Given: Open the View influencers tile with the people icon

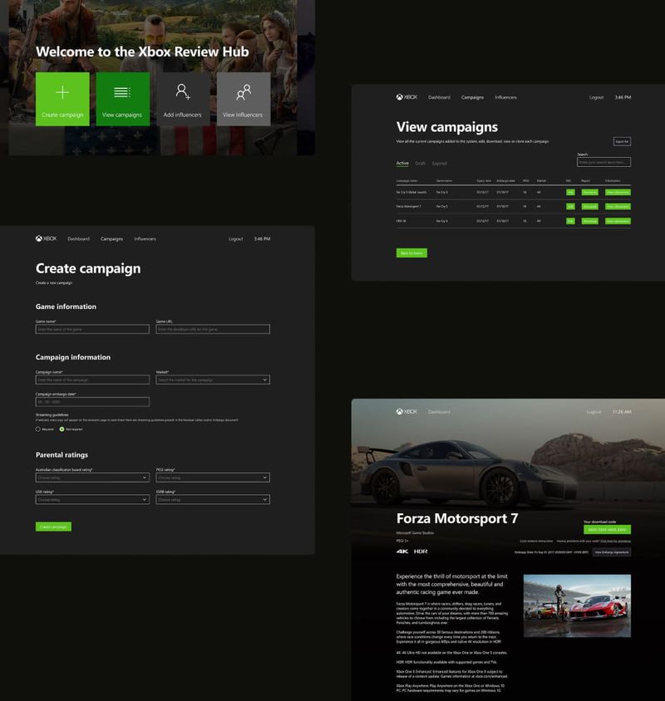Looking at the screenshot, I should click(244, 99).
